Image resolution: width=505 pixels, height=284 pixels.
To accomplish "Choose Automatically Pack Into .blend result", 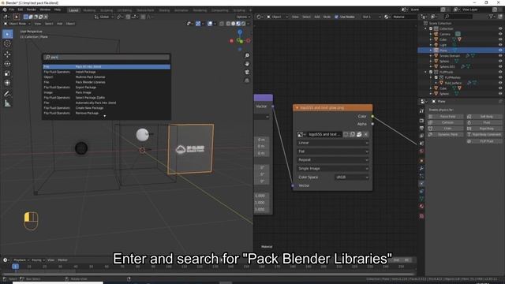I will coord(107,103).
